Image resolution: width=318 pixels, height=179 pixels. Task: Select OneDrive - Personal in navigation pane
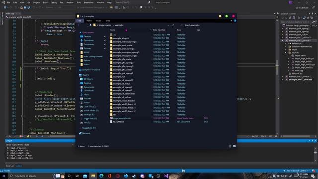click(x=91, y=70)
